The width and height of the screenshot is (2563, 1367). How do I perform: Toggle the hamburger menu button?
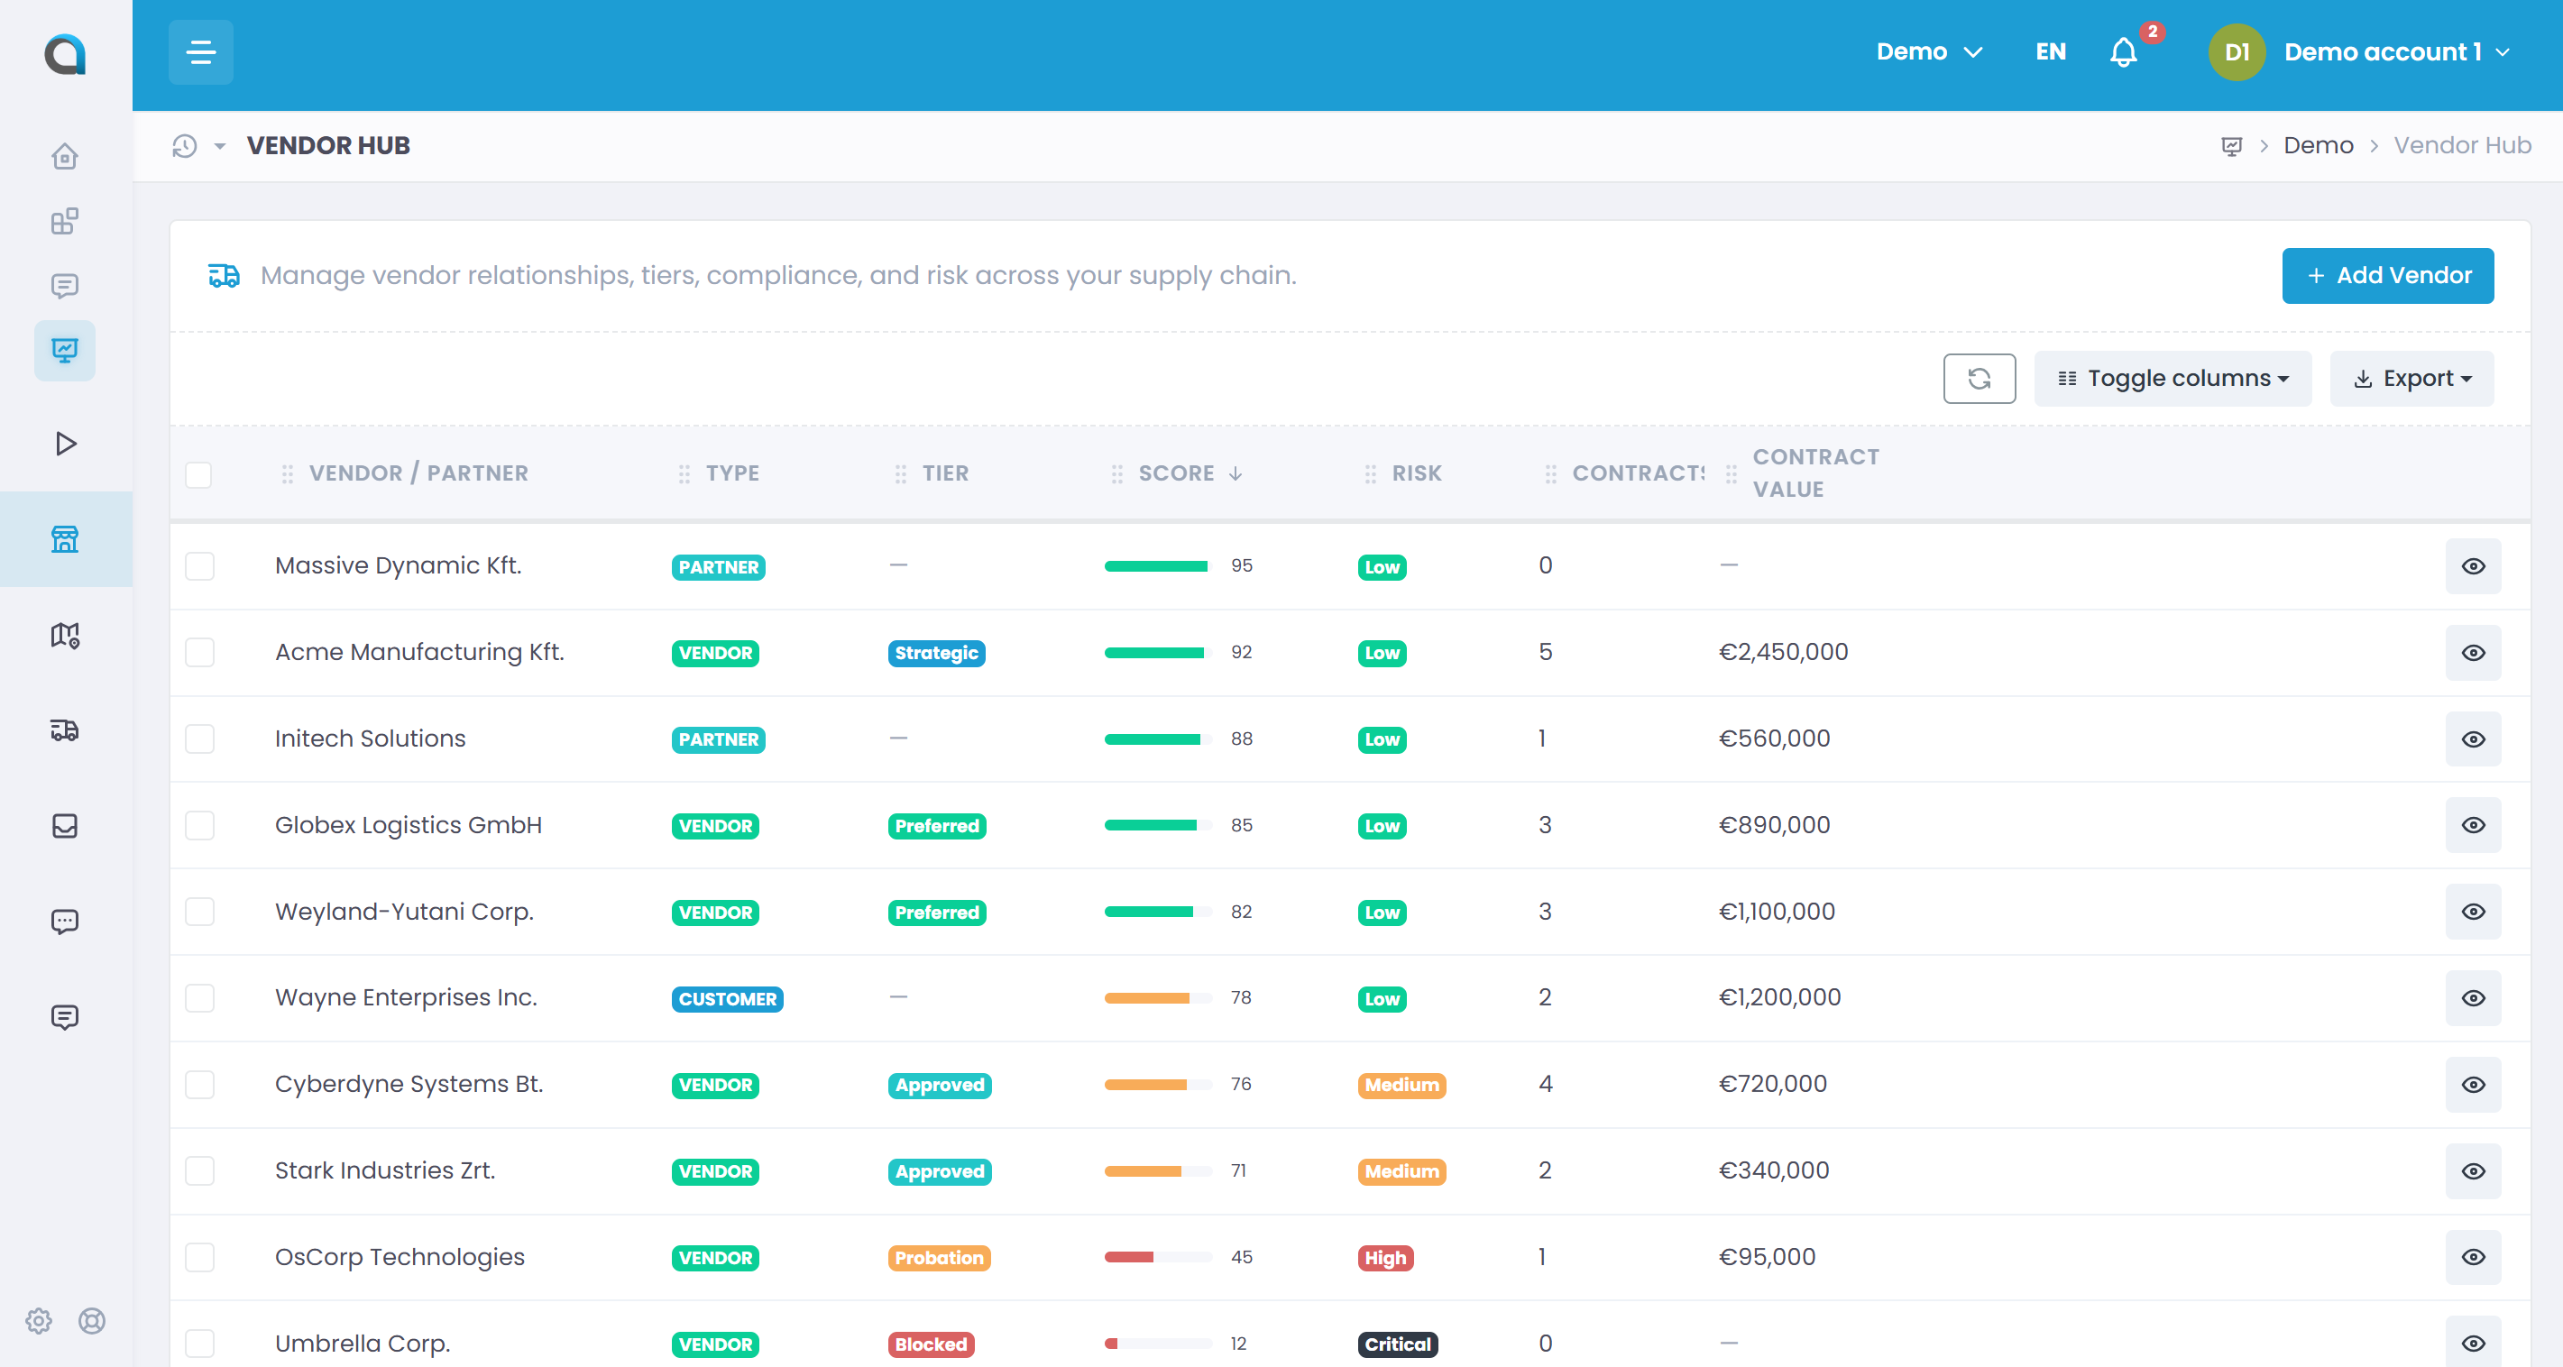click(x=201, y=51)
